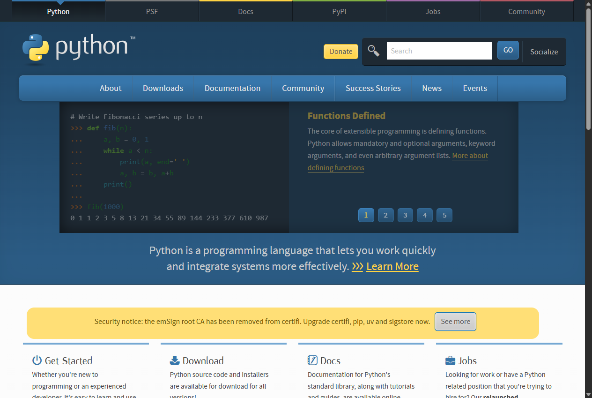592x398 pixels.
Task: Click the Python logo in header
Action: [79, 48]
